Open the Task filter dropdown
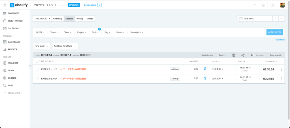Image resolution: width=290 pixels, height=128 pixels. pyautogui.click(x=95, y=32)
